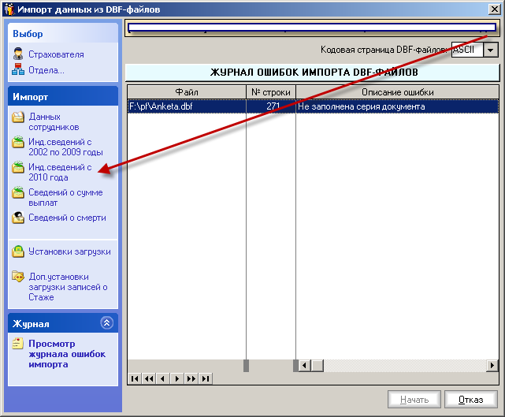The width and height of the screenshot is (505, 417).
Task: Click the Сведений о сумме выплат icon
Action: tap(18, 192)
